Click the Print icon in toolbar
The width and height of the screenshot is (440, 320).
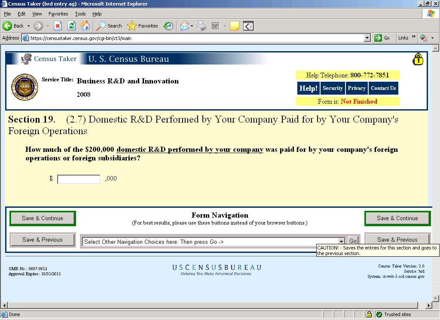click(x=202, y=26)
